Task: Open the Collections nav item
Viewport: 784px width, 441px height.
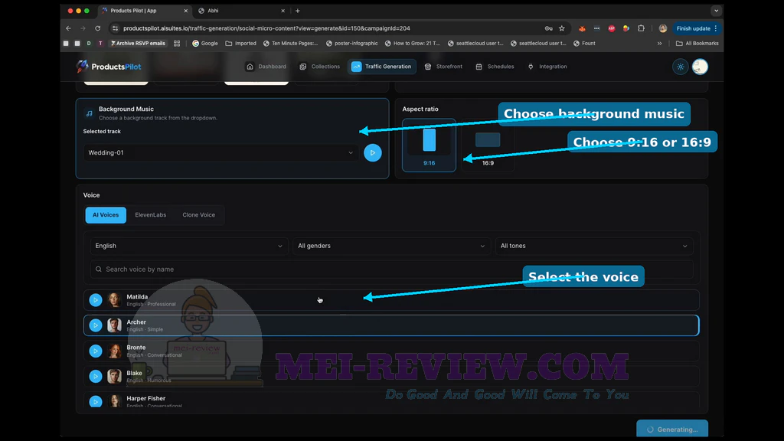Action: tap(319, 67)
